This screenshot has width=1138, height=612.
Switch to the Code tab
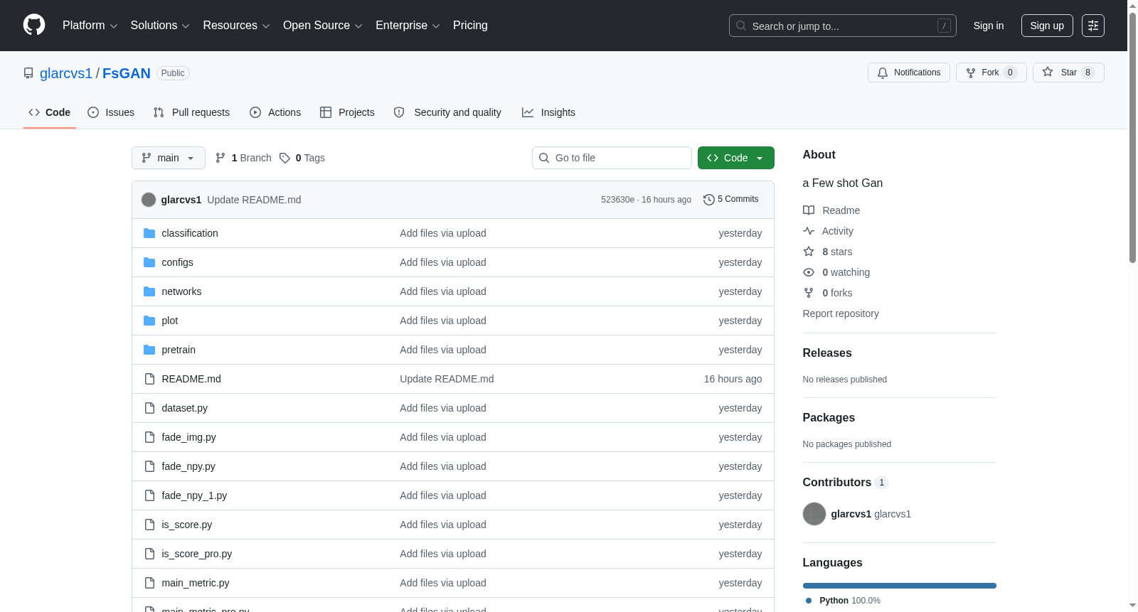50,112
